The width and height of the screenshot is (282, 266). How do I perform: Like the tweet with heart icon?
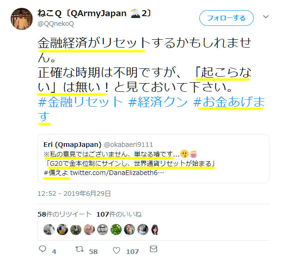pyautogui.click(x=116, y=250)
